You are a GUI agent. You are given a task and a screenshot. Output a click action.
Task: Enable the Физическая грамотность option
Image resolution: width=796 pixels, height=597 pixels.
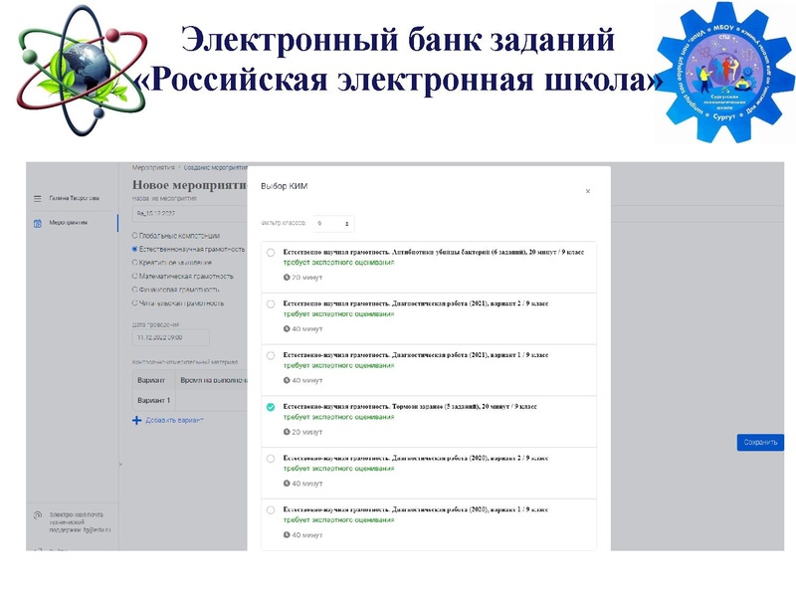[x=135, y=289]
